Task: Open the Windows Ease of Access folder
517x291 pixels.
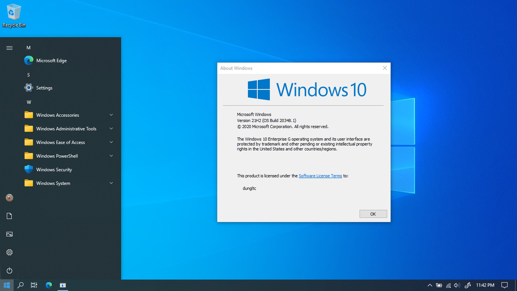Action: [69, 142]
